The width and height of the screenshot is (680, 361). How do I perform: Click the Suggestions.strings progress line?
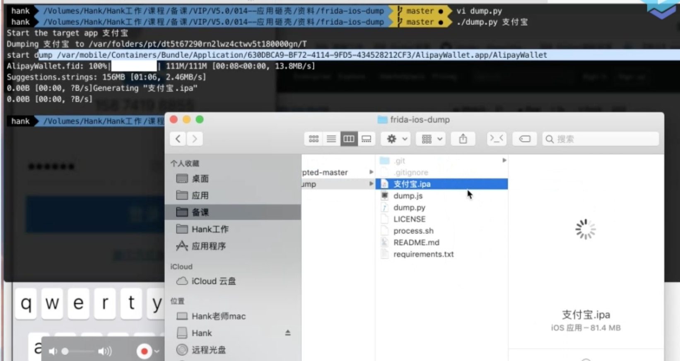106,77
